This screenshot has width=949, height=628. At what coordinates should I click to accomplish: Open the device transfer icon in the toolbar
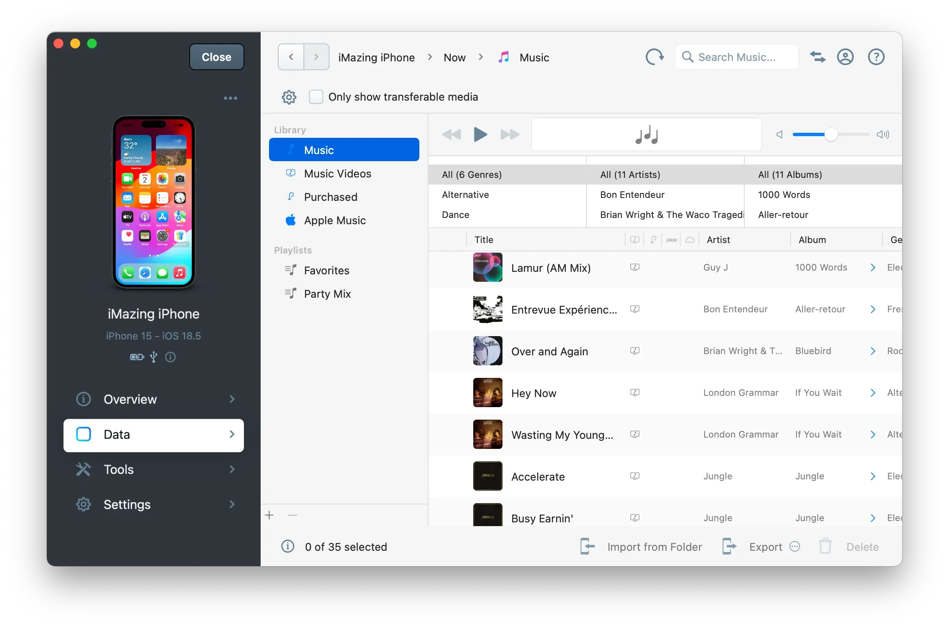pyautogui.click(x=817, y=57)
